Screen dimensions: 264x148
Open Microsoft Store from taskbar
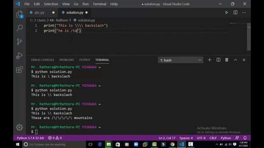[x=118, y=144]
